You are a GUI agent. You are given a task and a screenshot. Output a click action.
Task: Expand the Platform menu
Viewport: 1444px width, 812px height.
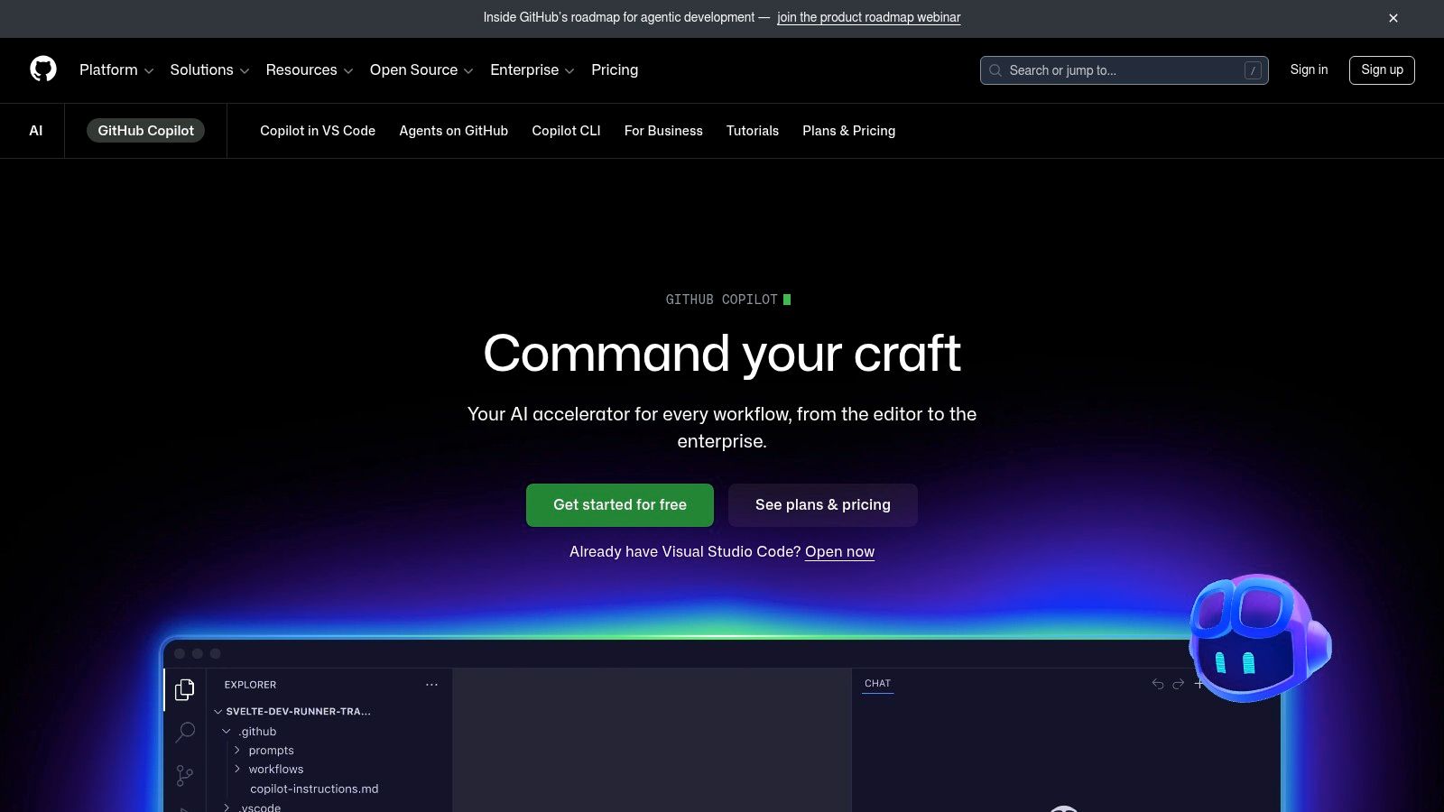pos(116,70)
